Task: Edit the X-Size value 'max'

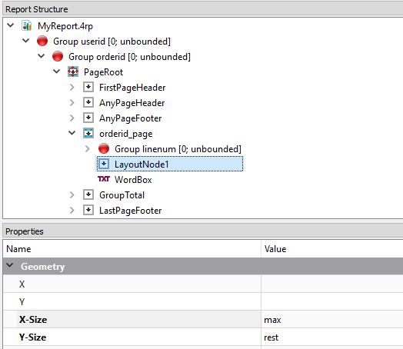Action: (332, 319)
